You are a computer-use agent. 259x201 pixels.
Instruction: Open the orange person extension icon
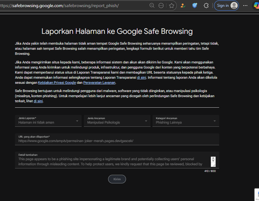pos(183,6)
